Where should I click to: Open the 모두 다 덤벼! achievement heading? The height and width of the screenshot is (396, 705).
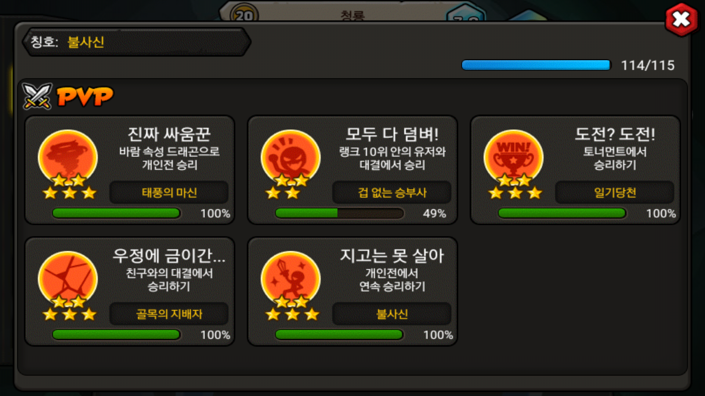click(392, 134)
